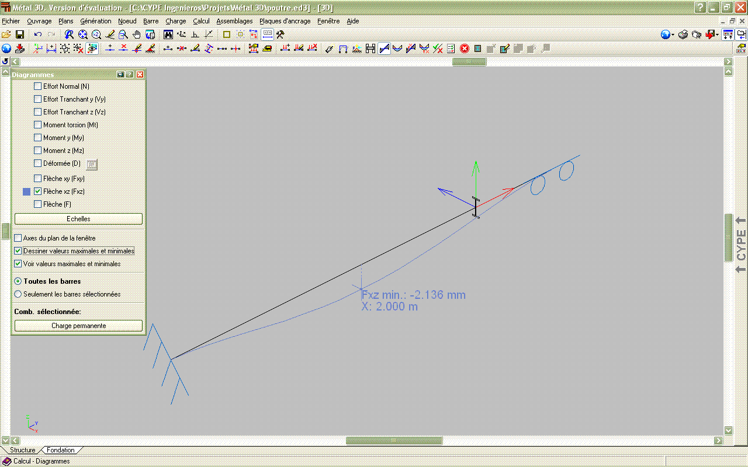Enable Effort Normal (N) checkbox
Image resolution: width=748 pixels, height=467 pixels.
coord(38,86)
